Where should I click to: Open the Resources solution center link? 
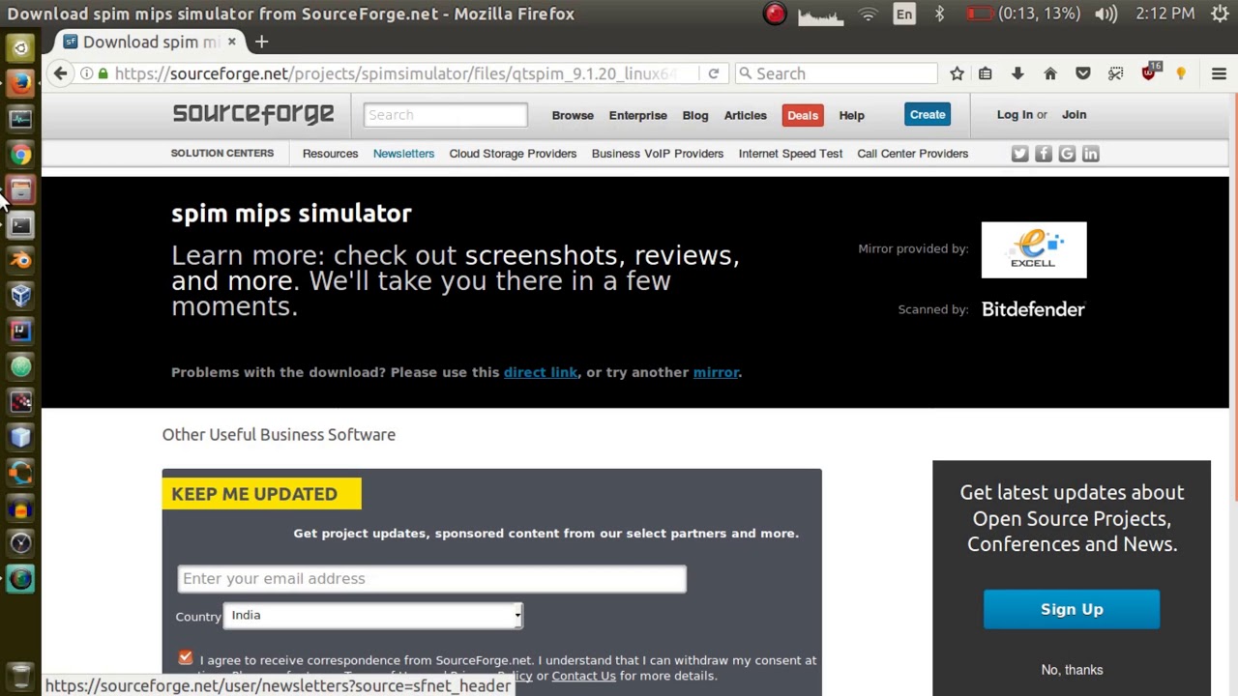330,154
